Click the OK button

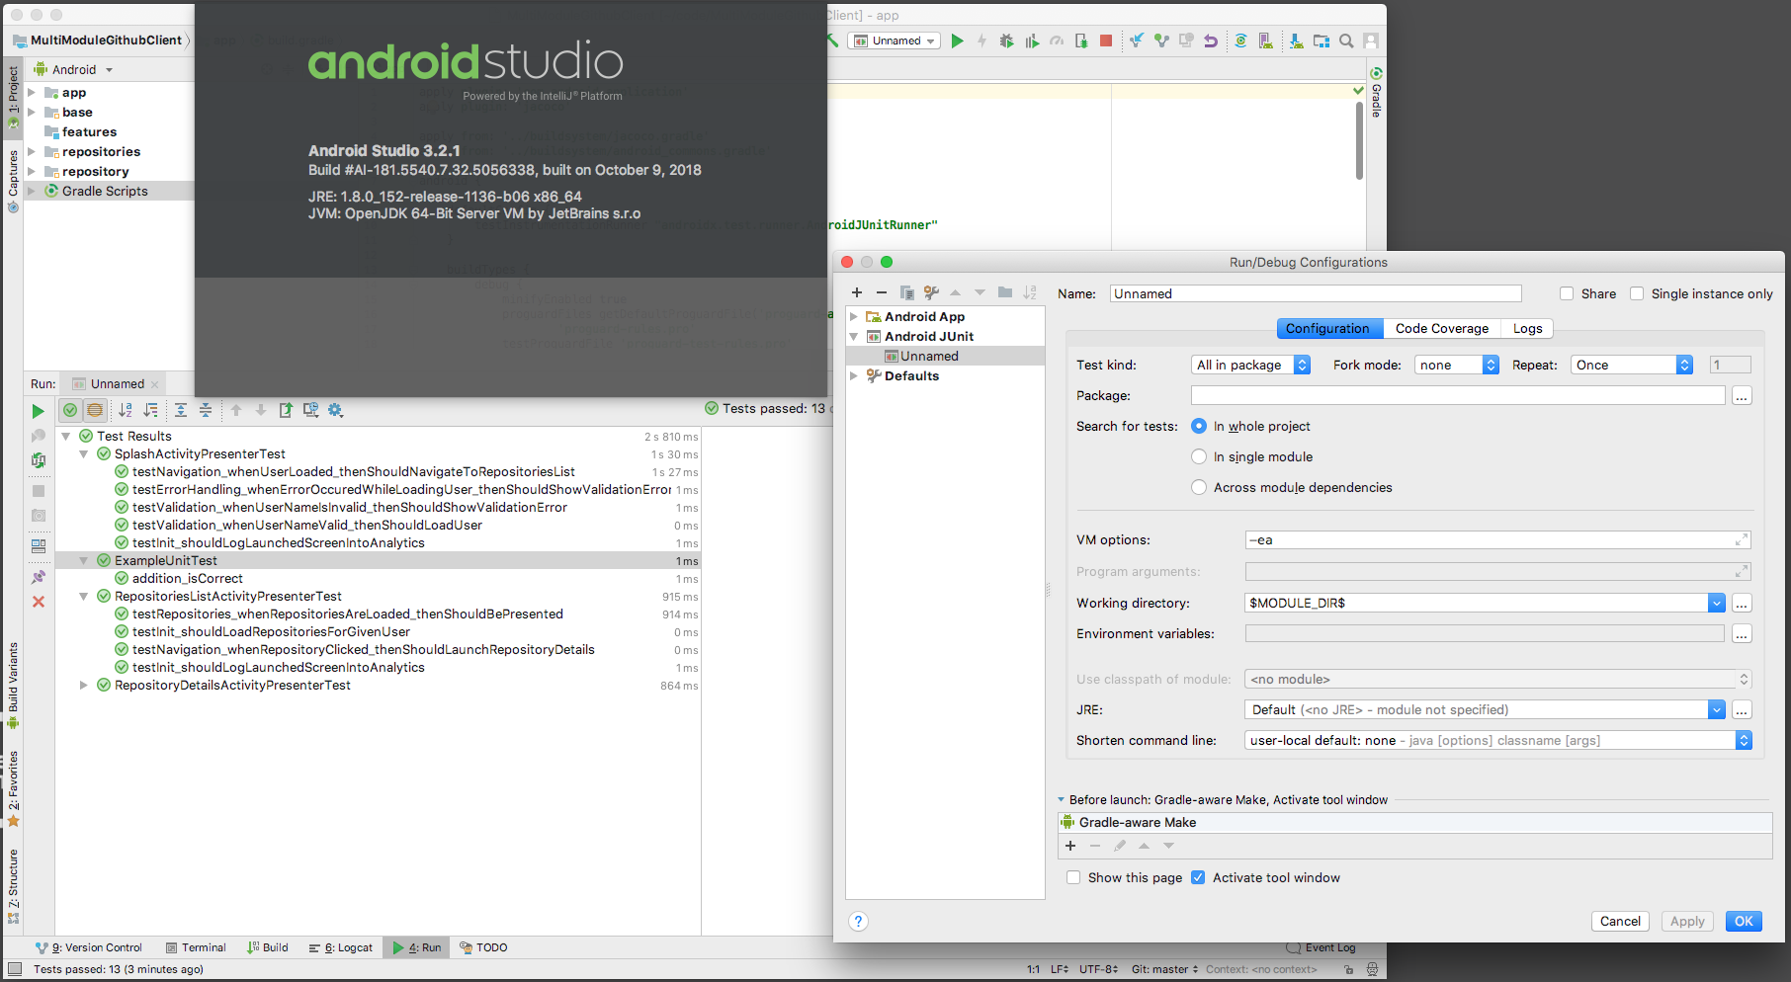(x=1744, y=921)
